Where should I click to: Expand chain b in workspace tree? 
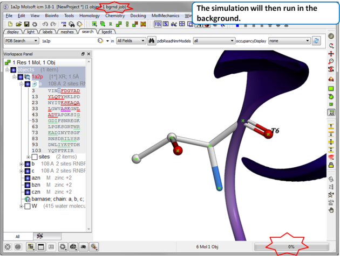click(x=21, y=164)
